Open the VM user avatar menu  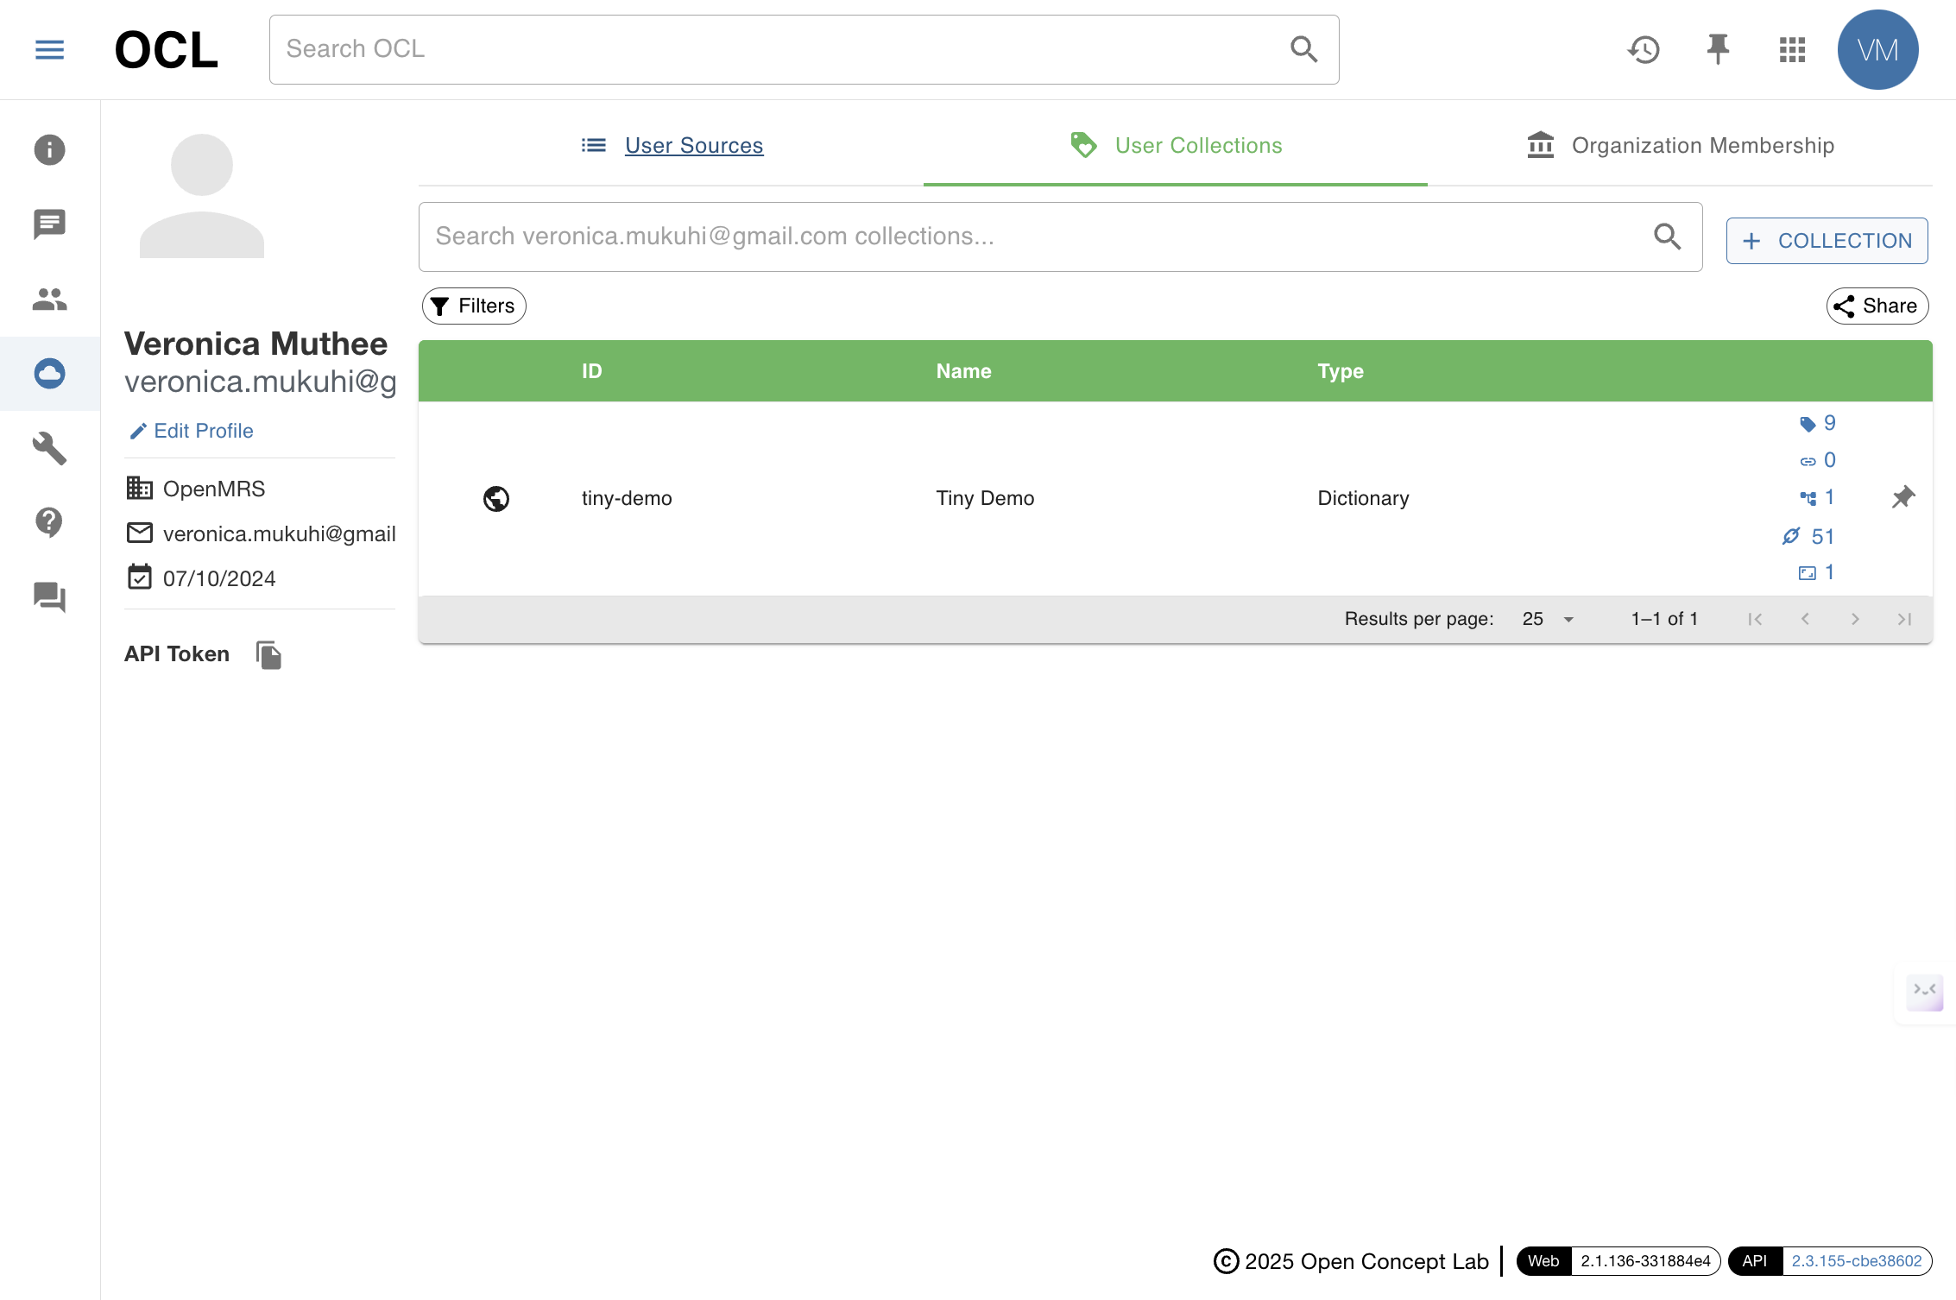1877,49
